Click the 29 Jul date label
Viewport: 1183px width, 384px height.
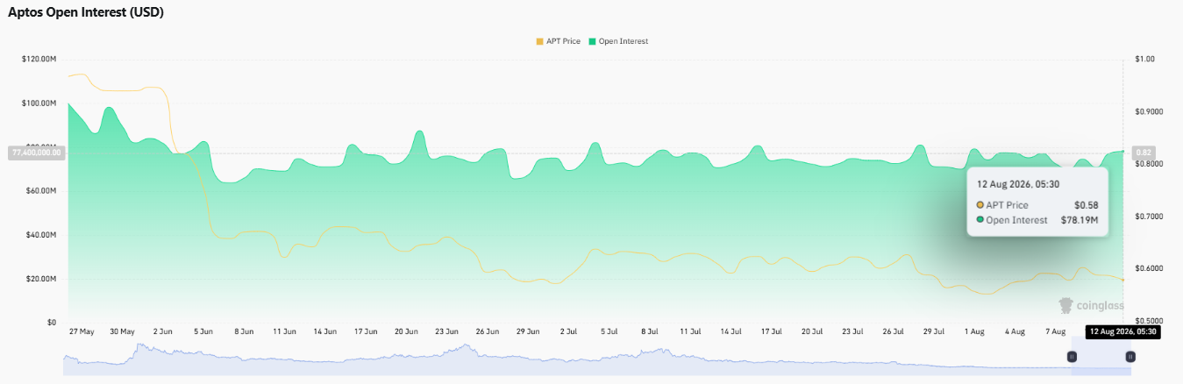[x=933, y=332]
